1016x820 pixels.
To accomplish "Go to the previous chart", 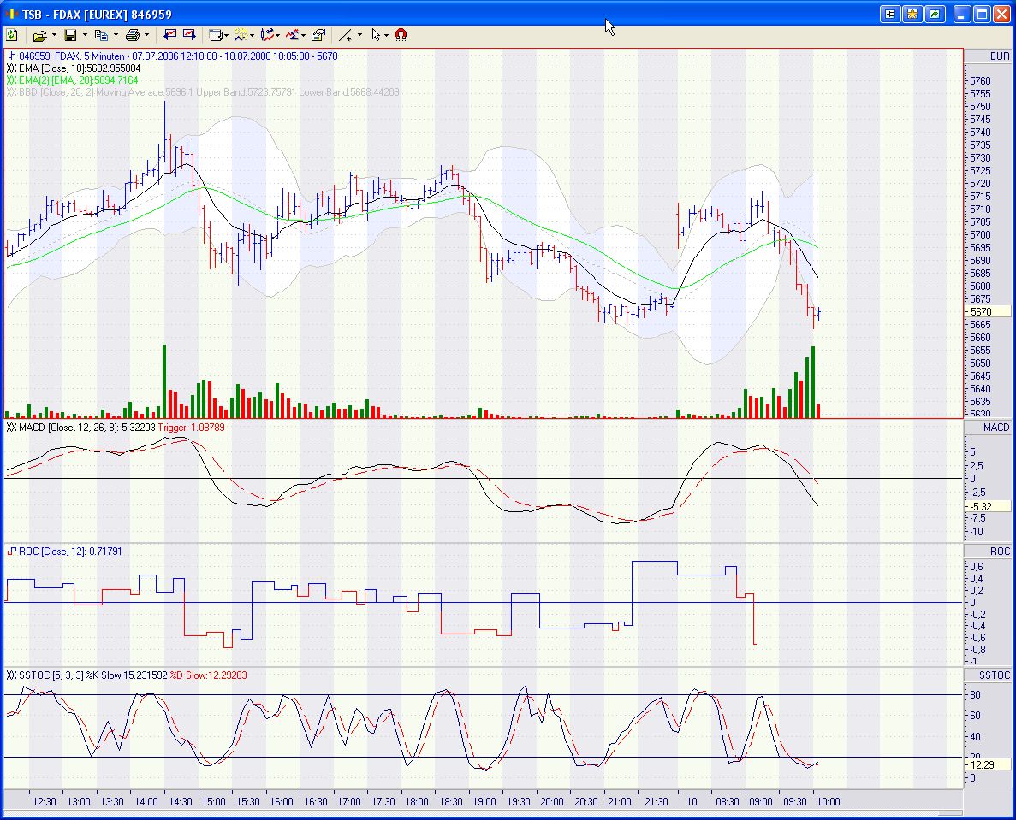I will click(170, 35).
